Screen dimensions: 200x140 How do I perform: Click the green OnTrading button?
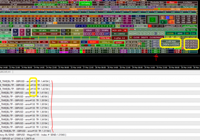coord(85,4)
